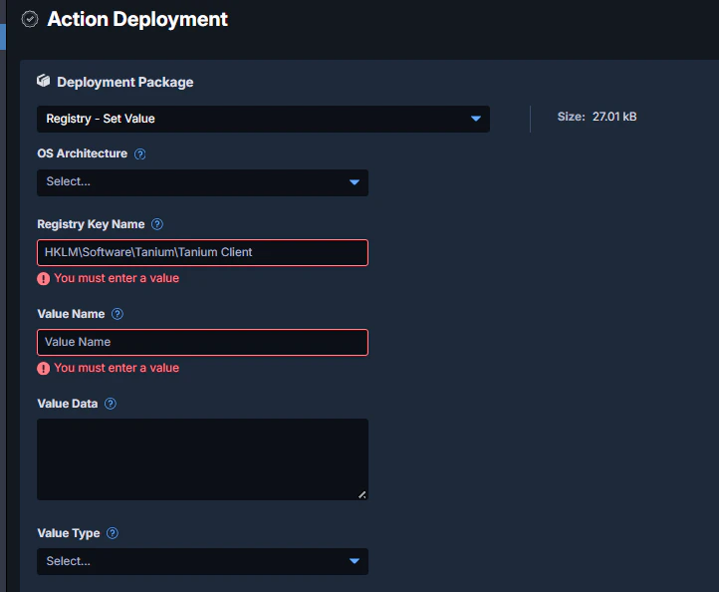
Task: Click the Registry Key Name label
Action: [91, 224]
